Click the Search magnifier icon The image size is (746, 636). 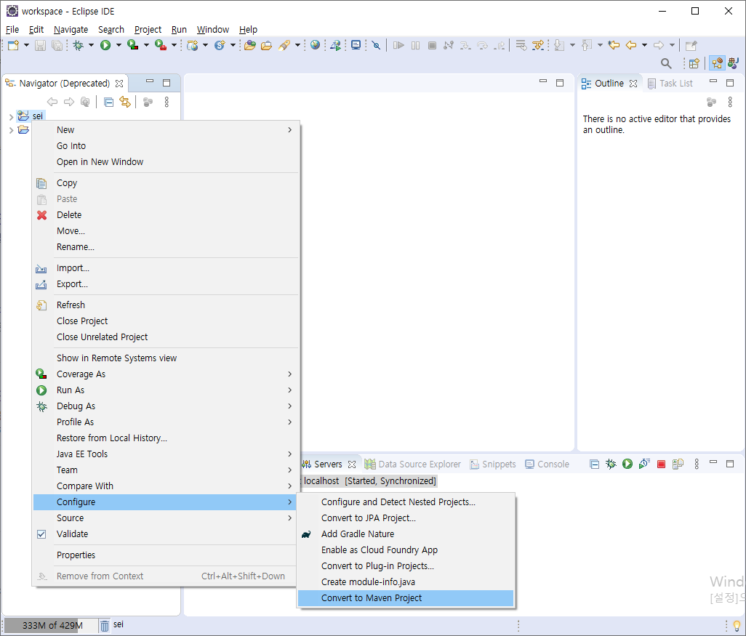tap(666, 63)
